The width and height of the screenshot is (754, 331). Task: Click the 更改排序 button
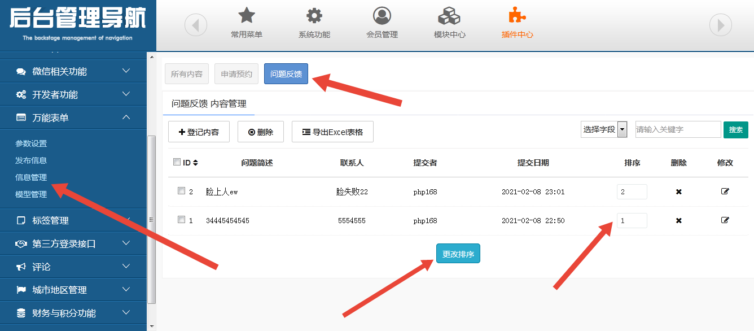(x=458, y=254)
